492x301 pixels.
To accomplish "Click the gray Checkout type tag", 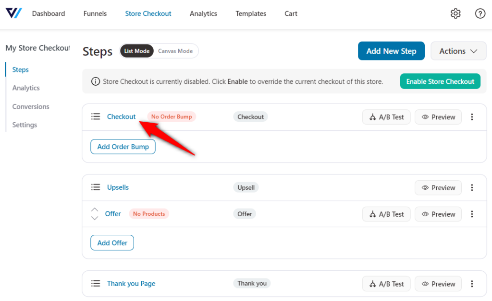I will 250,116.
